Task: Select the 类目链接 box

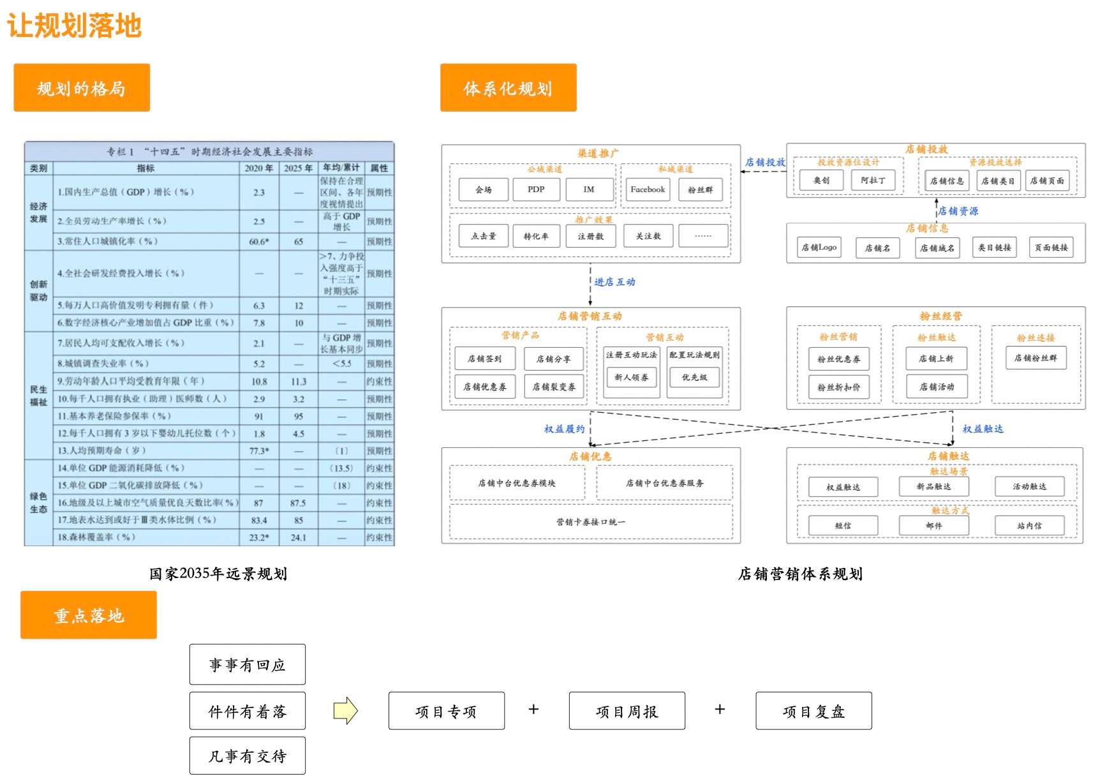Action: tap(995, 248)
